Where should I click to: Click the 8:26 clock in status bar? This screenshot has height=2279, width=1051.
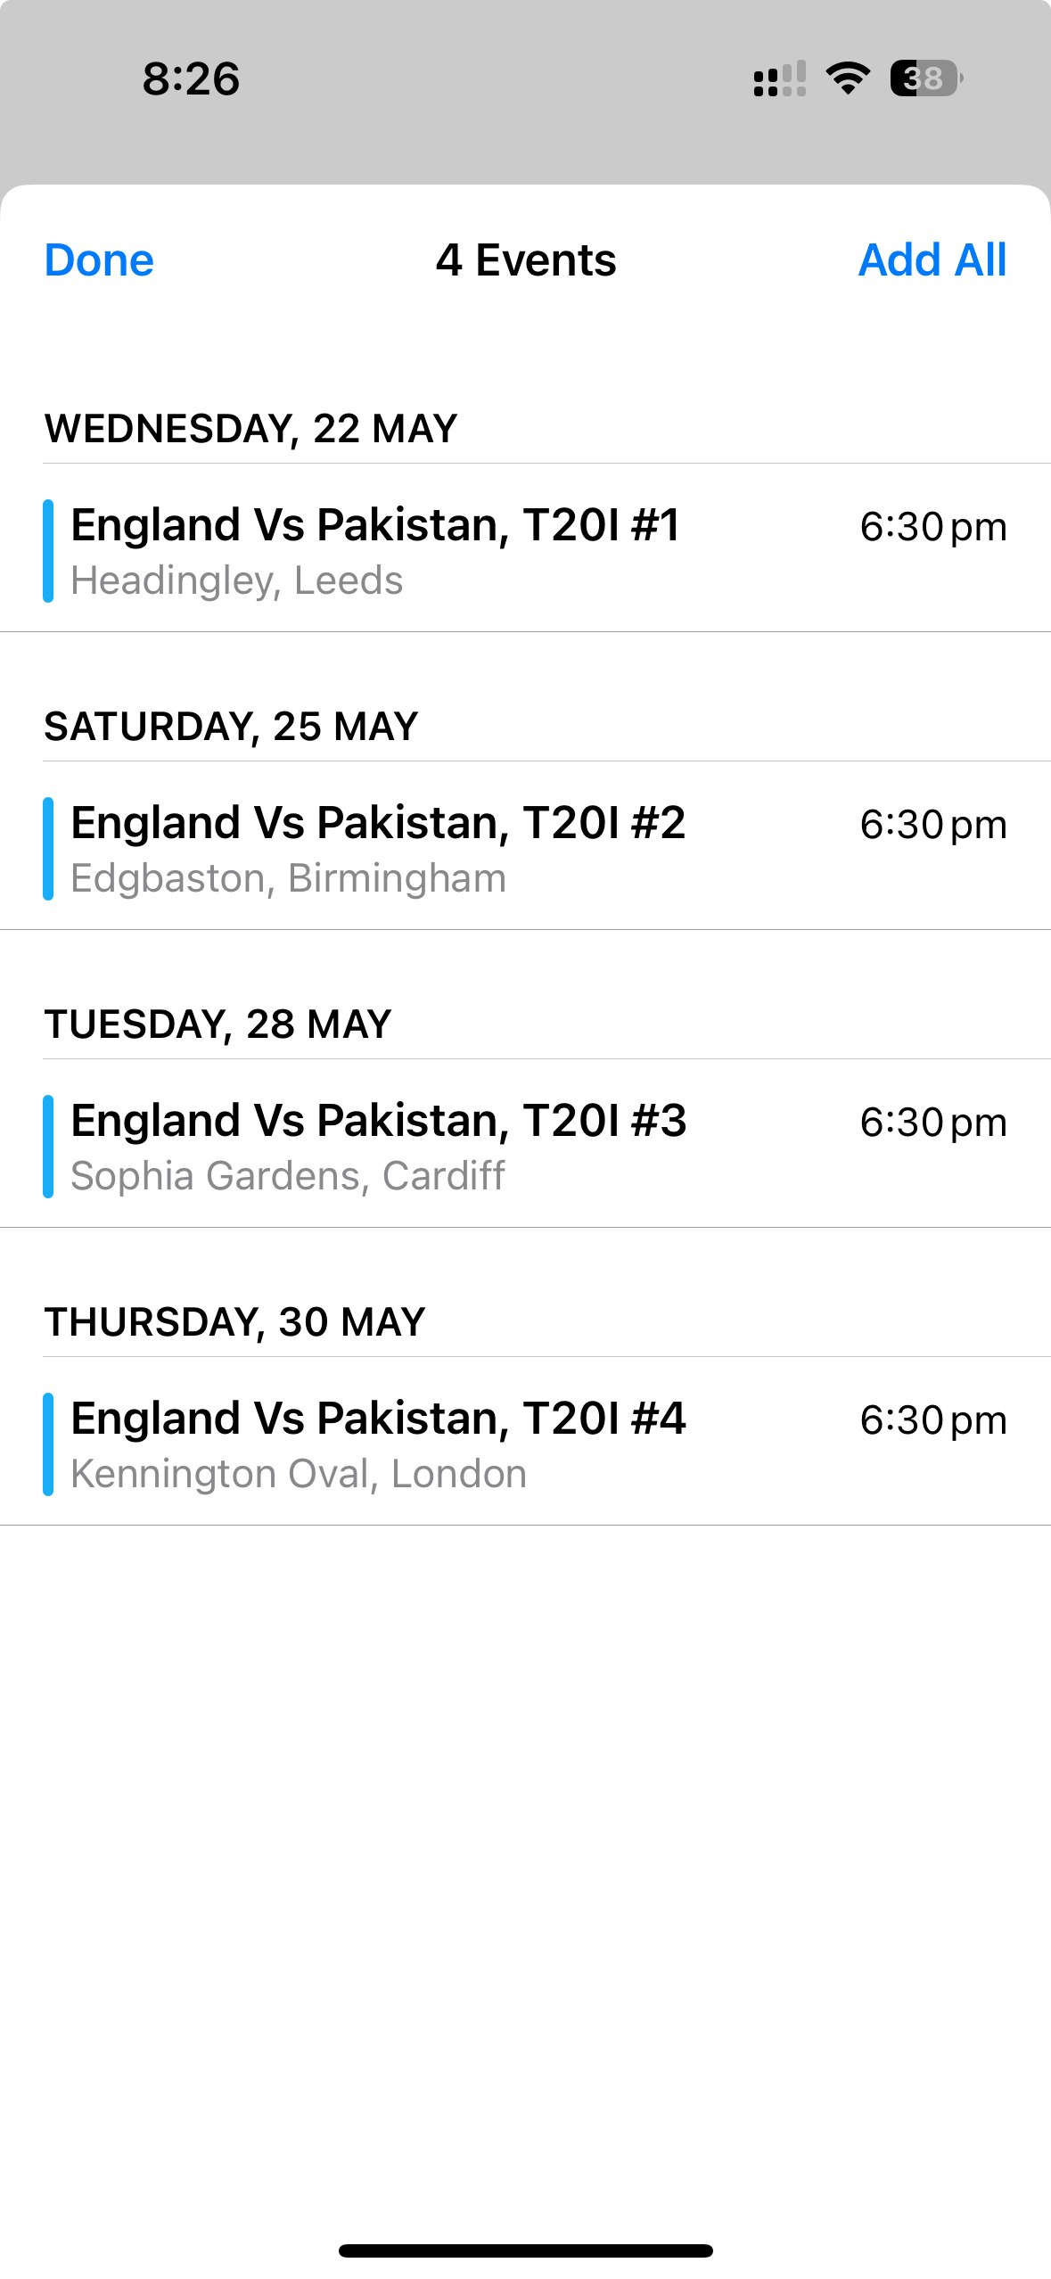[191, 78]
